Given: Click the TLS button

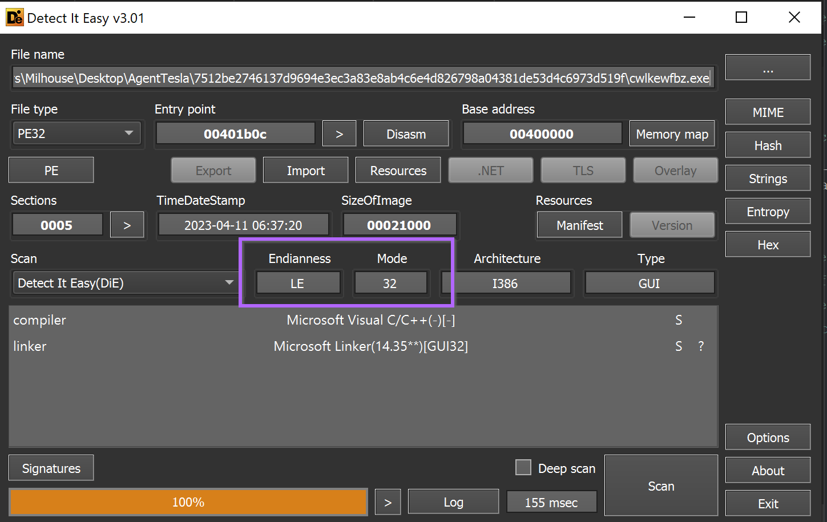Looking at the screenshot, I should (x=583, y=170).
